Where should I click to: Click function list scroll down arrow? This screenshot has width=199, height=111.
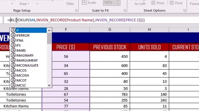click(x=49, y=85)
